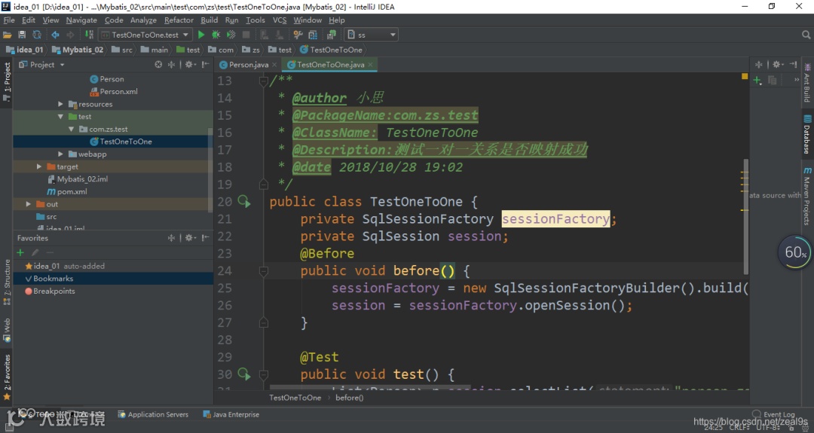Open the Event Log button

(x=773, y=414)
